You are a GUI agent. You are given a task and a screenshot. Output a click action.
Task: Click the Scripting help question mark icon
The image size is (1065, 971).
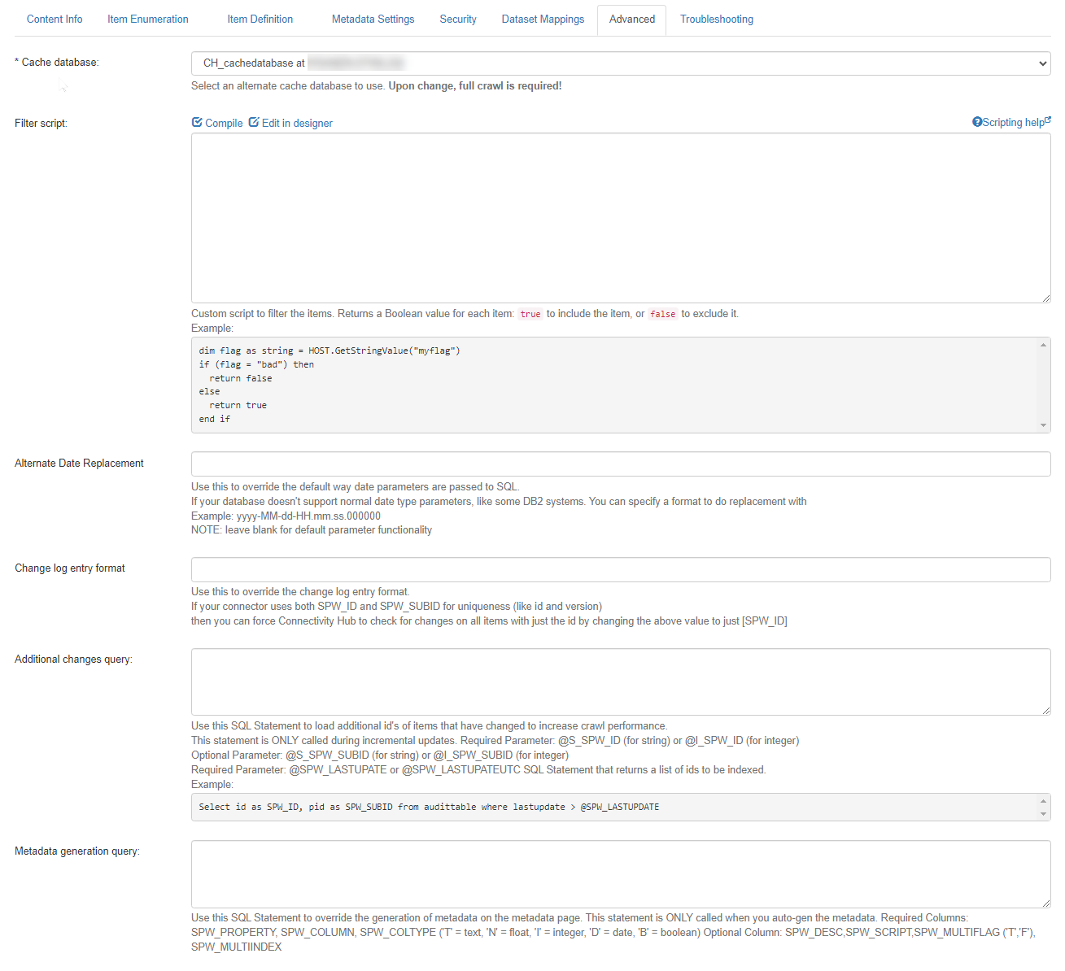[x=977, y=122]
